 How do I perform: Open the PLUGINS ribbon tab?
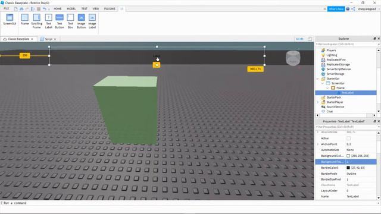[110, 9]
